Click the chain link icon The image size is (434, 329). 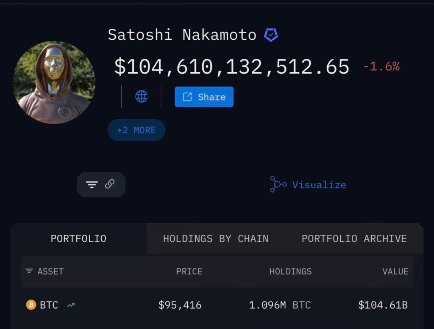tap(110, 184)
